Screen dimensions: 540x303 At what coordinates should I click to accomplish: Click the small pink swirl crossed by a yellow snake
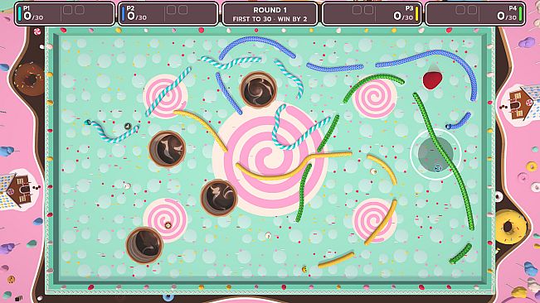[374, 220]
